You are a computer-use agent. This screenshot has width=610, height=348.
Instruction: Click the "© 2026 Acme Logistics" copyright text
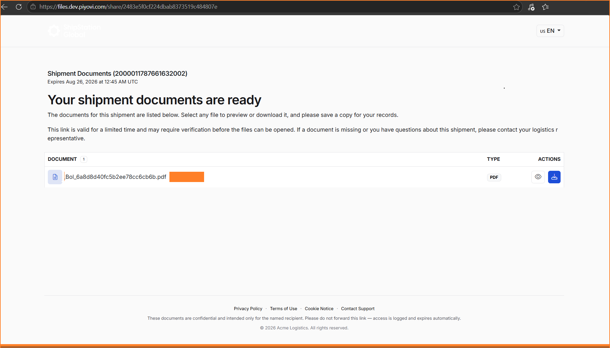coord(304,328)
